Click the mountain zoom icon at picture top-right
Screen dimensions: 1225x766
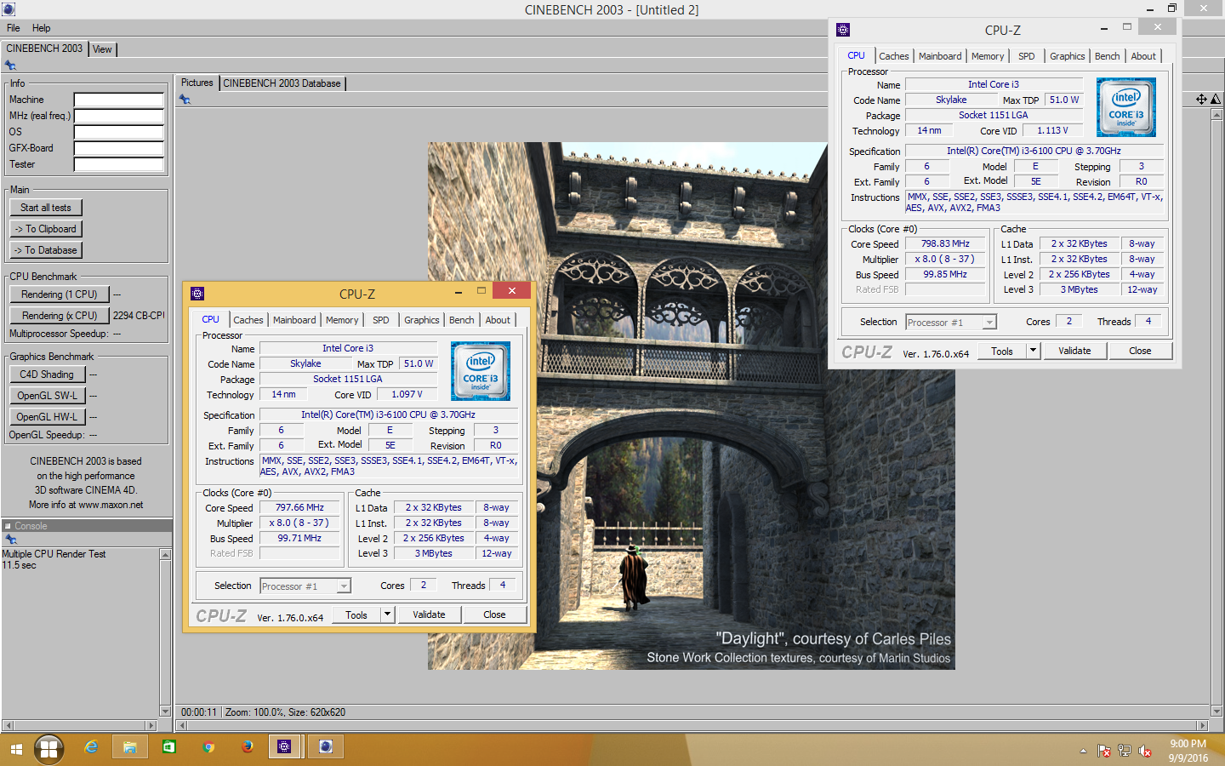pos(1215,100)
